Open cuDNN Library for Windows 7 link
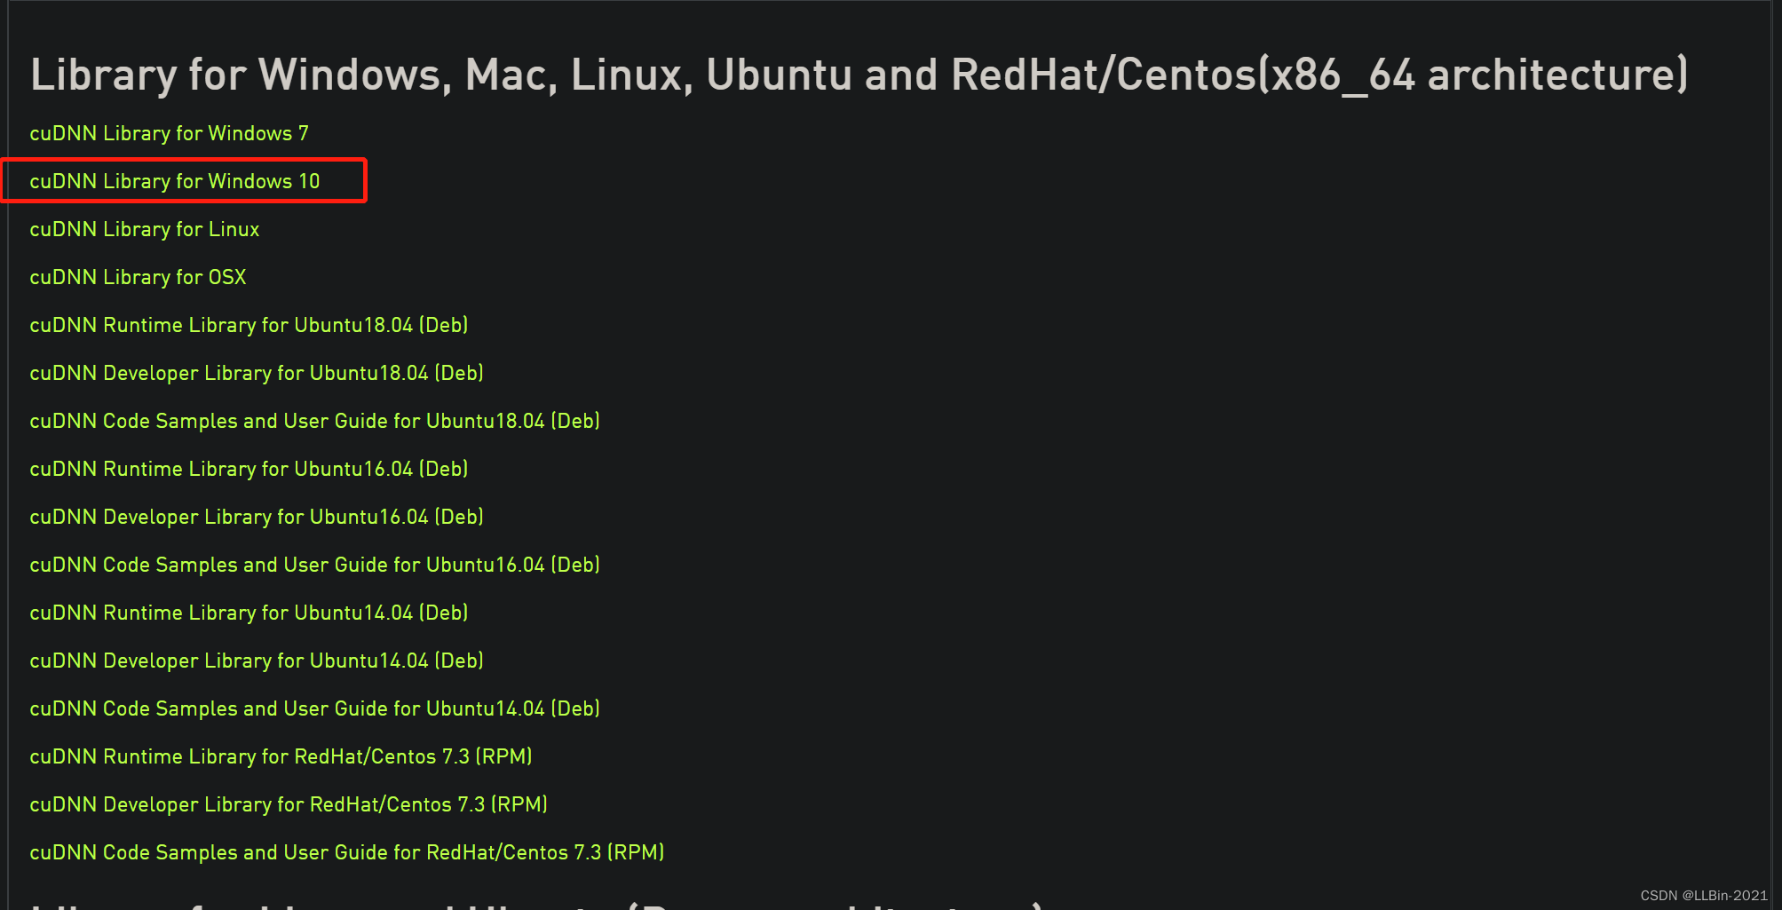Image resolution: width=1782 pixels, height=910 pixels. (x=169, y=133)
